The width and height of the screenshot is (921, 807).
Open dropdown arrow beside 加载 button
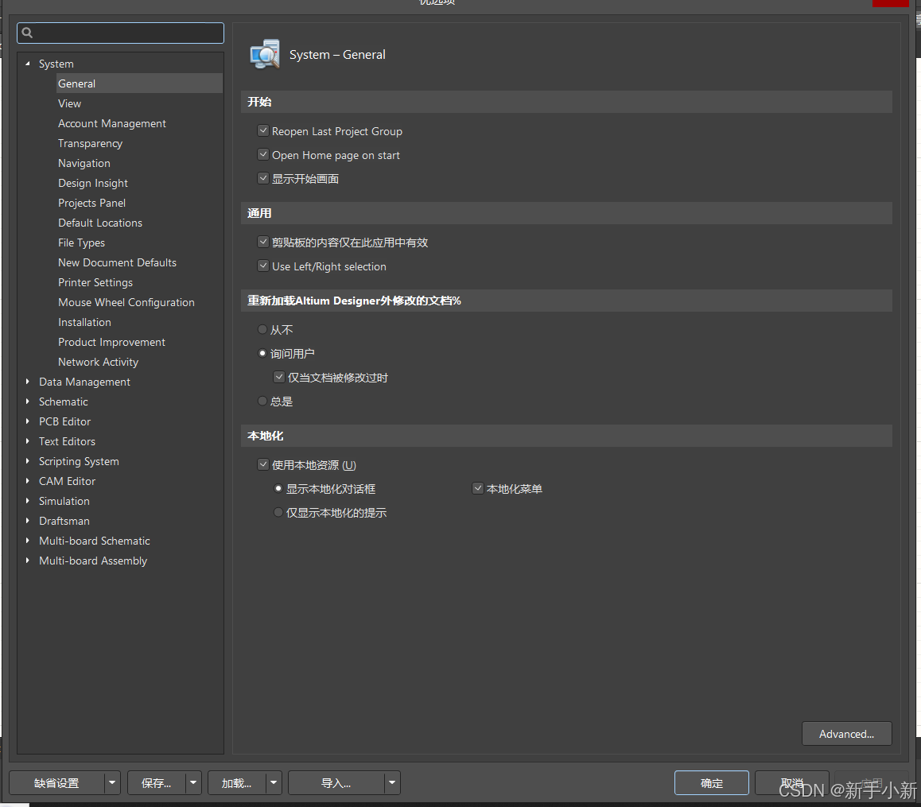[274, 783]
